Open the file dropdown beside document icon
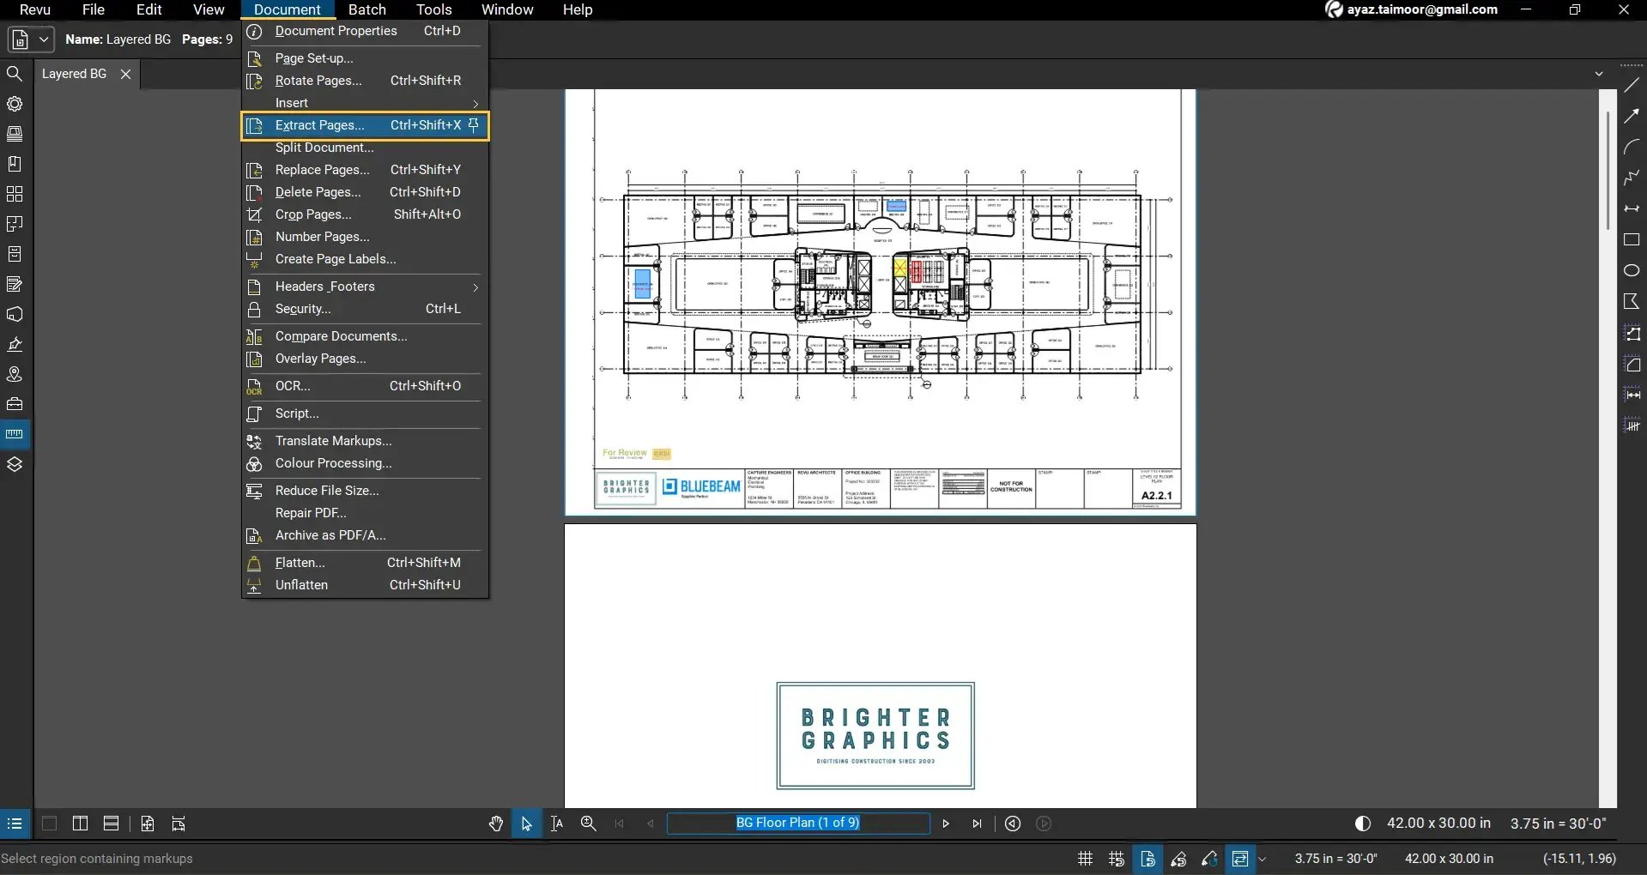The height and width of the screenshot is (875, 1647). coord(44,39)
